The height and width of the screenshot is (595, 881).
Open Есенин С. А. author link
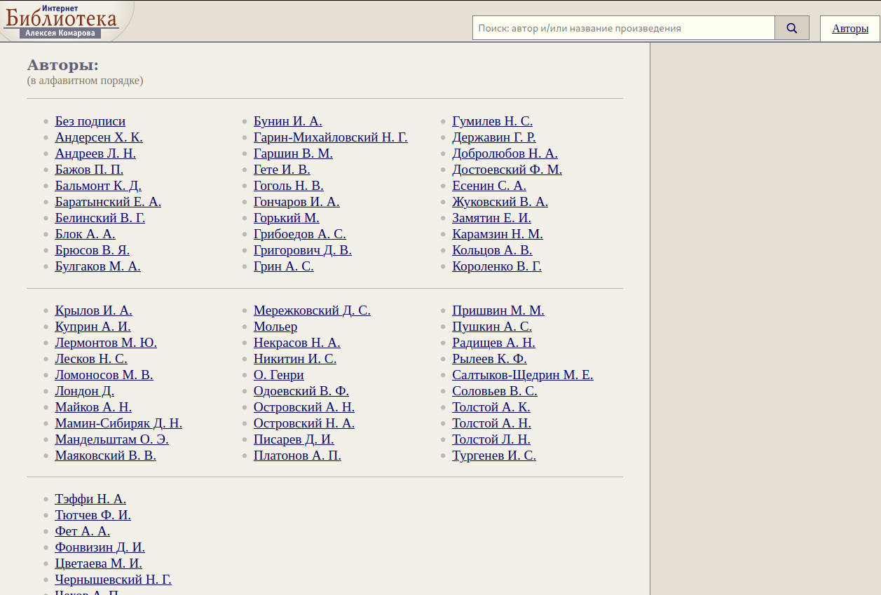pyautogui.click(x=489, y=186)
